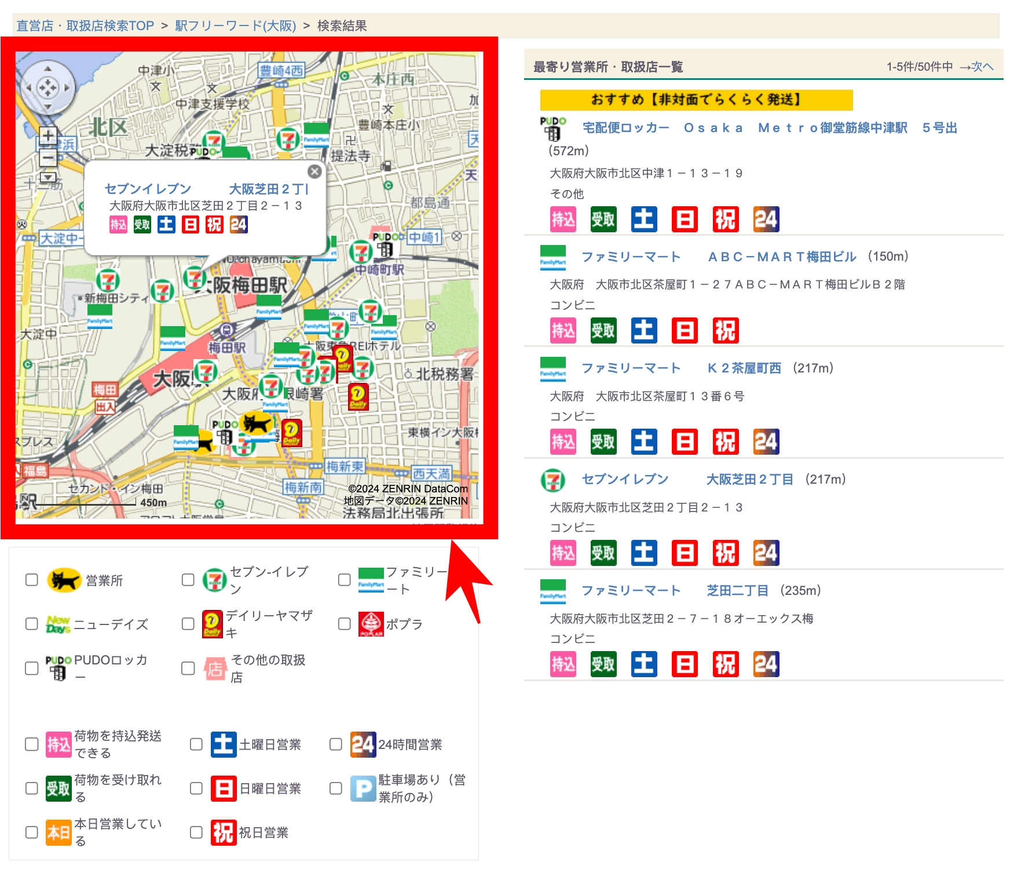The width and height of the screenshot is (1010, 877).
Task: Click おすすめ 非対面でらくらく発送 yellow banner
Action: (x=696, y=100)
